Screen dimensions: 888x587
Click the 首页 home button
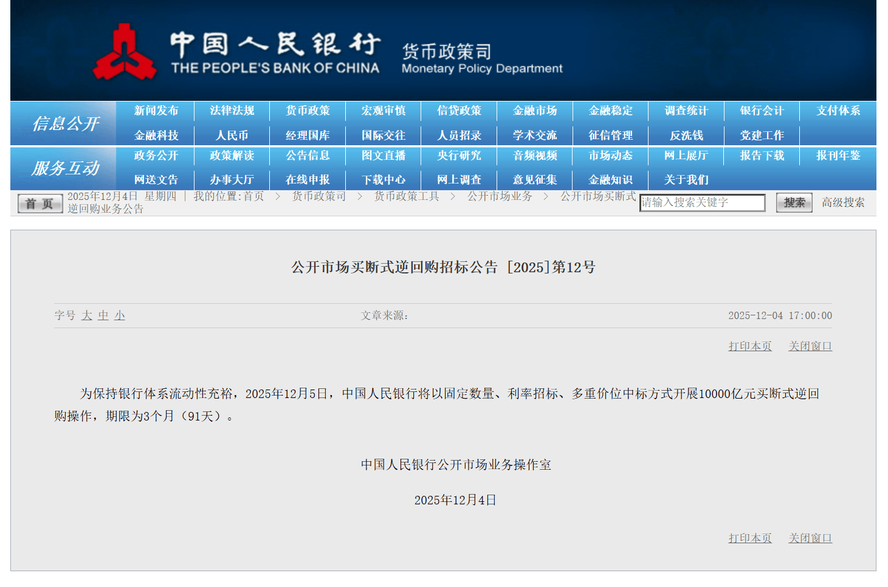click(x=40, y=204)
